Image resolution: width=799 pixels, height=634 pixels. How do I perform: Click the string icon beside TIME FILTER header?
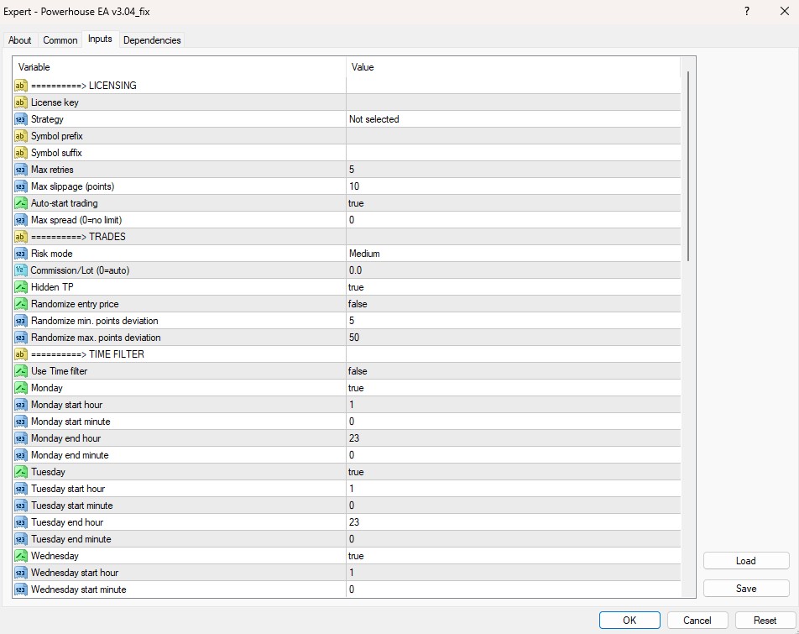point(20,354)
